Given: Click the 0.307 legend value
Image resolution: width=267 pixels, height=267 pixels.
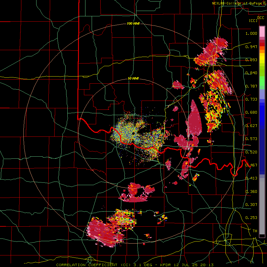Looking at the screenshot, I should [251, 205].
